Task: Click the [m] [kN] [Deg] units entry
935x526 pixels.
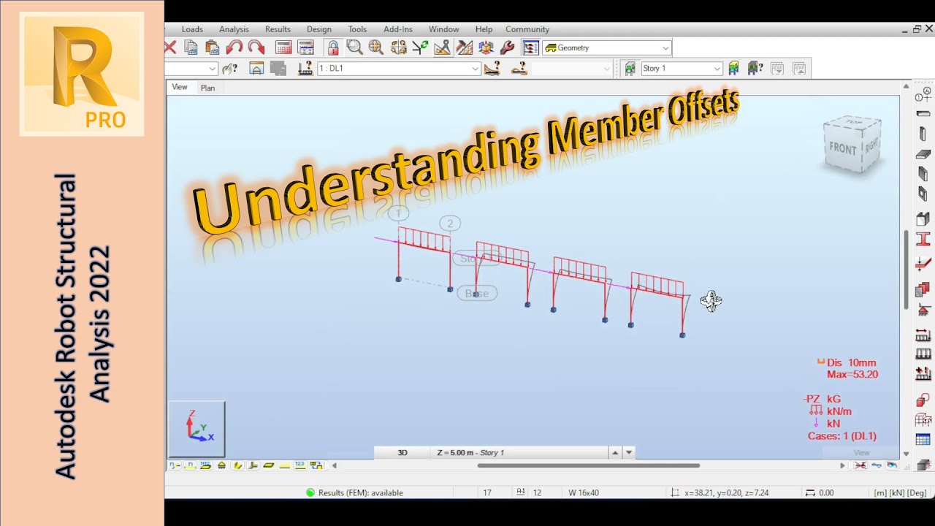Action: pyautogui.click(x=901, y=492)
